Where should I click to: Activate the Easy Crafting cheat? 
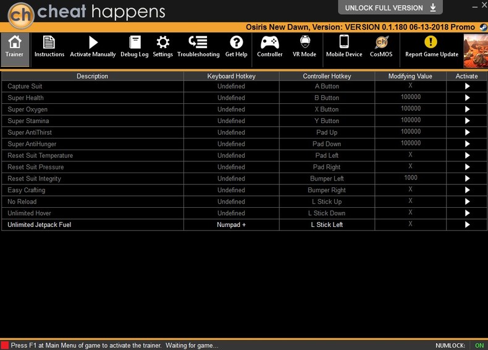point(467,190)
